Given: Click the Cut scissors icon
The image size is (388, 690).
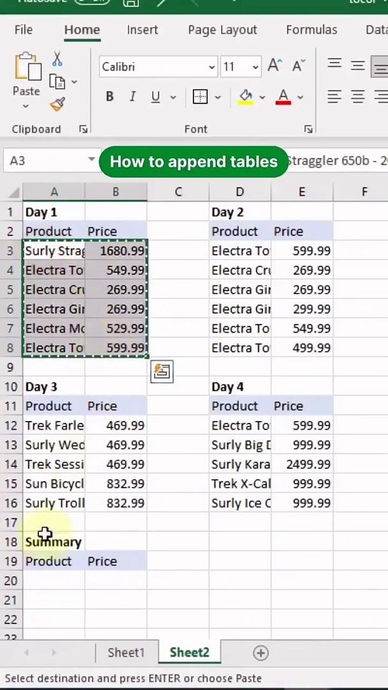Looking at the screenshot, I should 57,59.
